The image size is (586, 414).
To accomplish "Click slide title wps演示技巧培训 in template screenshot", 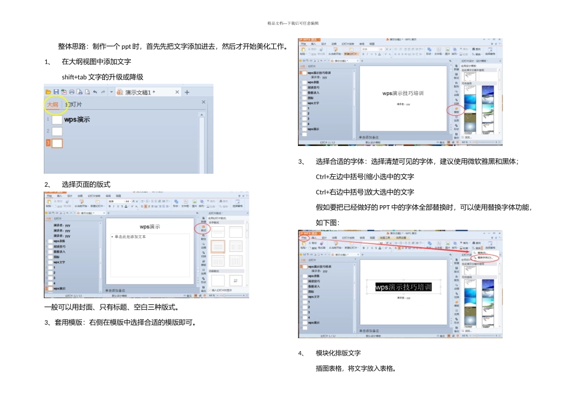I will pyautogui.click(x=403, y=93).
